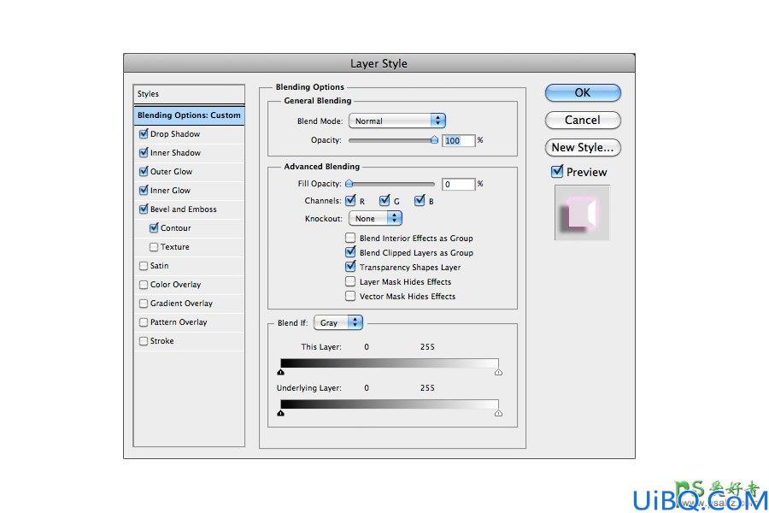Click the Cancel button
Screen dimensions: 769x513
[x=583, y=121]
